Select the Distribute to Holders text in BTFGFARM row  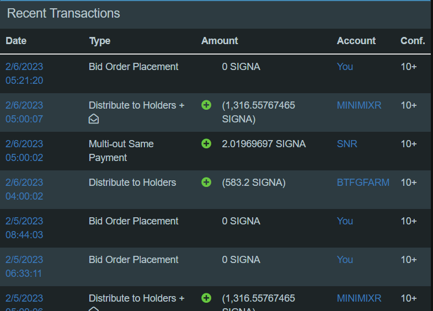point(132,183)
